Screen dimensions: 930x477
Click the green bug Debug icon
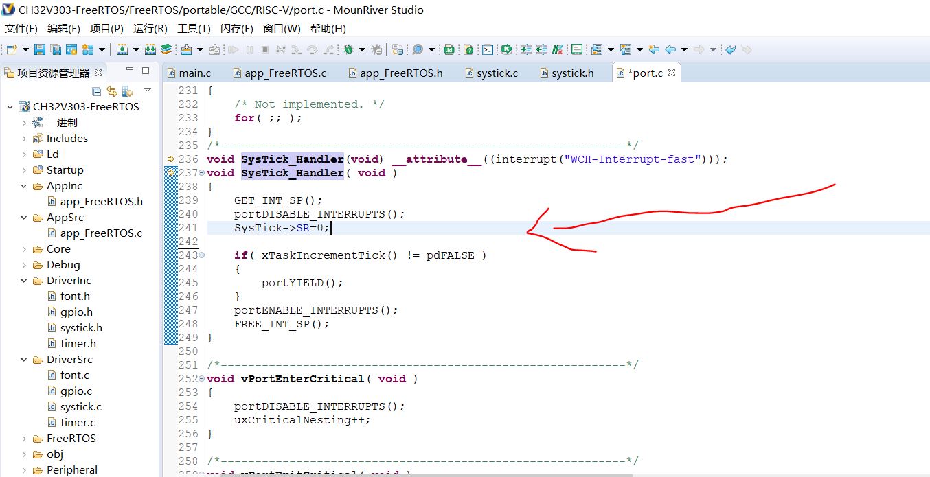[x=348, y=49]
